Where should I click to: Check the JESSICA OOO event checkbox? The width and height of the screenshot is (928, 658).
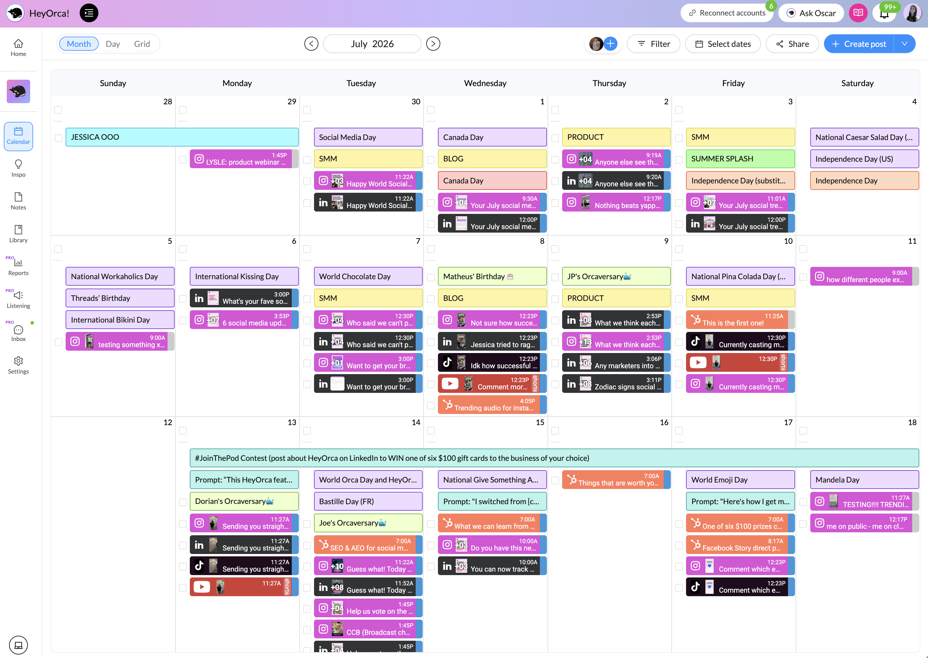pyautogui.click(x=58, y=138)
